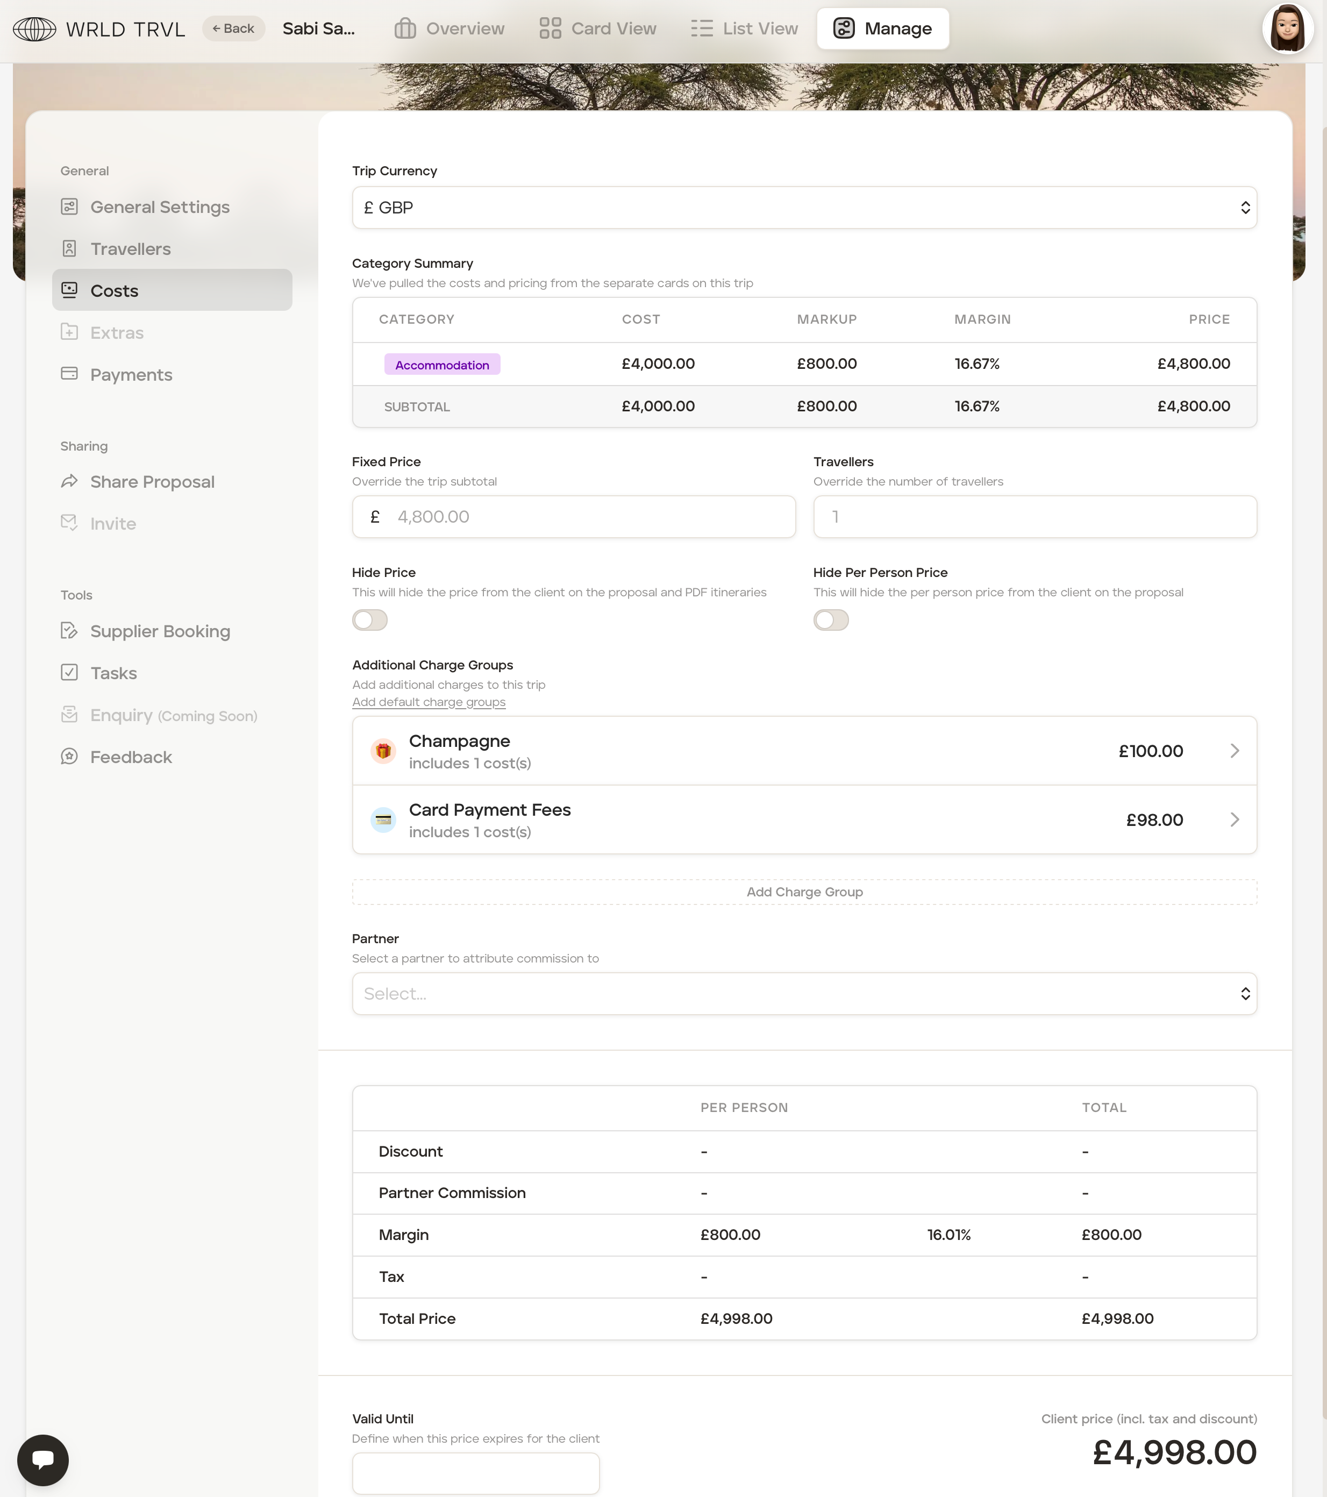Expand Card Payment Fees charge group

[803, 819]
